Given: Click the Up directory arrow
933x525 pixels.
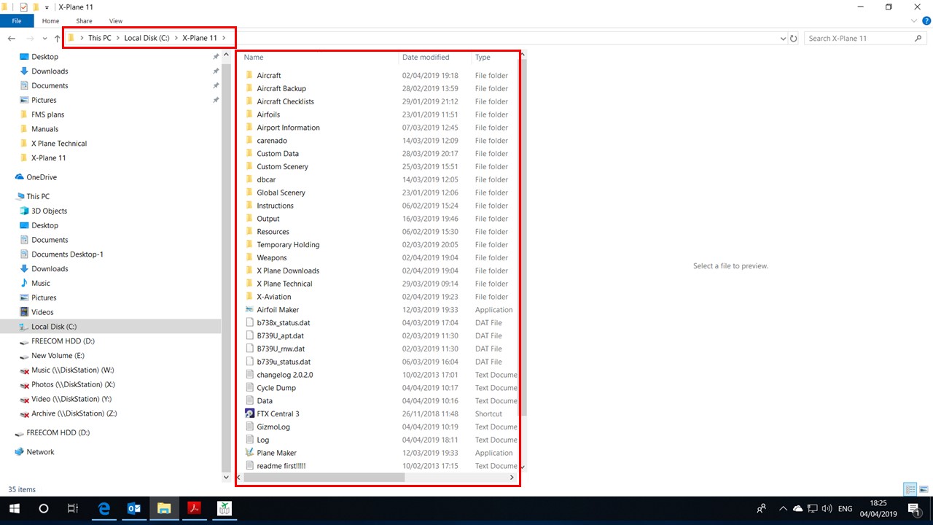Looking at the screenshot, I should [x=57, y=38].
